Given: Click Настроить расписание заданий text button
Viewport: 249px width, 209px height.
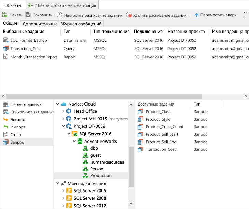Looking at the screenshot, I should pyautogui.click(x=93, y=15).
